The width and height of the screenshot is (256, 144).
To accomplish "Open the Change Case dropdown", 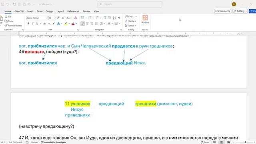I will 69,18.
